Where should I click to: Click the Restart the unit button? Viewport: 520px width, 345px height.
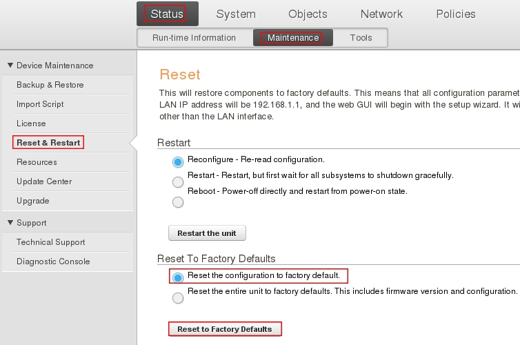pyautogui.click(x=207, y=233)
